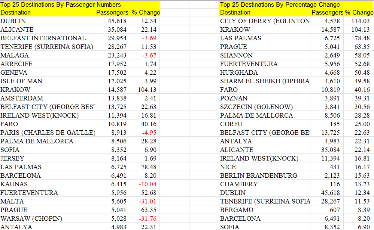Click the SZCZECIN (GOLENOW) cell
Image resolution: width=374 pixels, height=230 pixels.
tap(256, 107)
